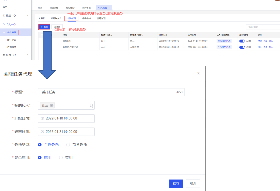This screenshot has width=280, height=191.
Task: Remove 张三 tag with its x icon
Action: point(52,105)
